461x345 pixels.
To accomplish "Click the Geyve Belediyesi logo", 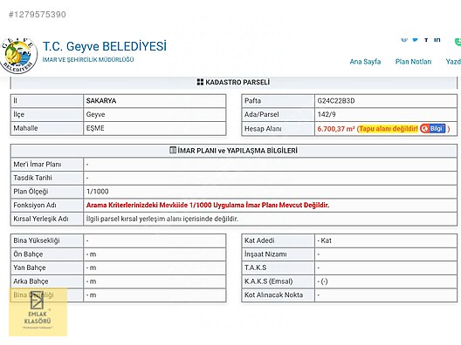I will click(x=18, y=56).
